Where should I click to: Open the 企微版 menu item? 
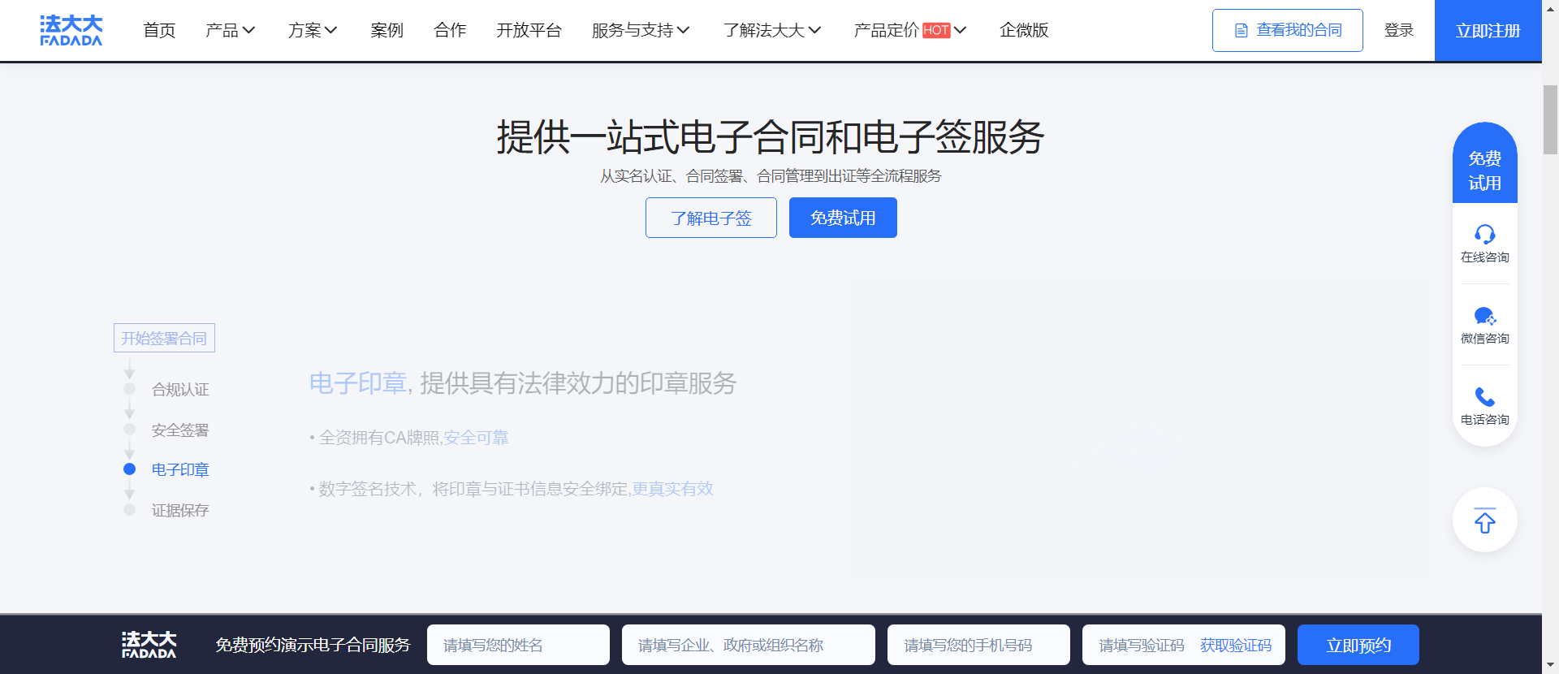[1024, 30]
